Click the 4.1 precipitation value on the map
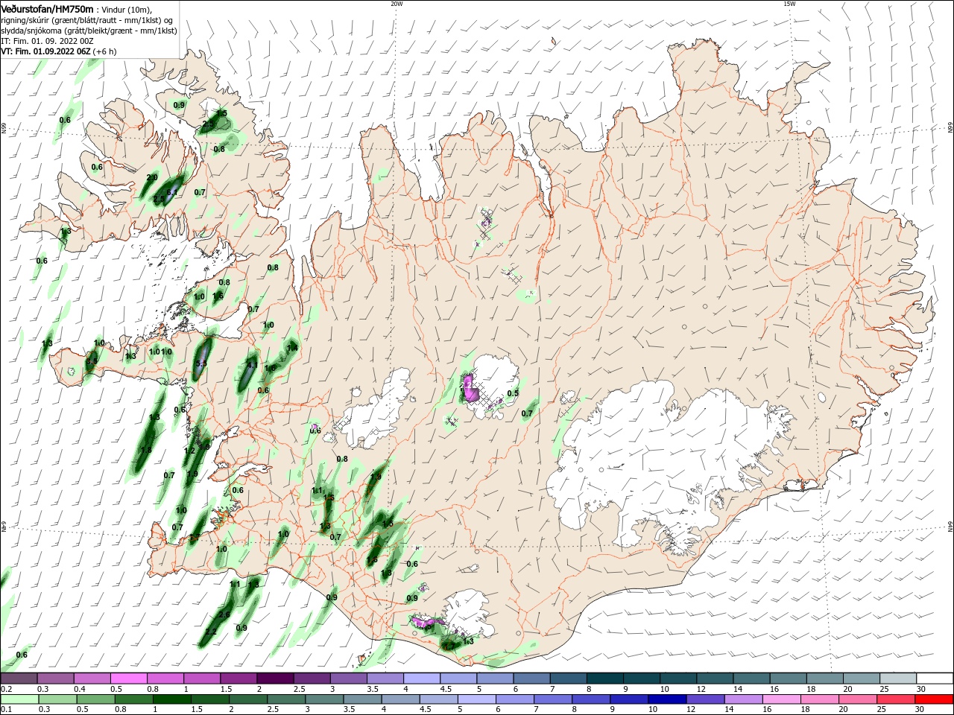The width and height of the screenshot is (954, 715). [x=252, y=366]
